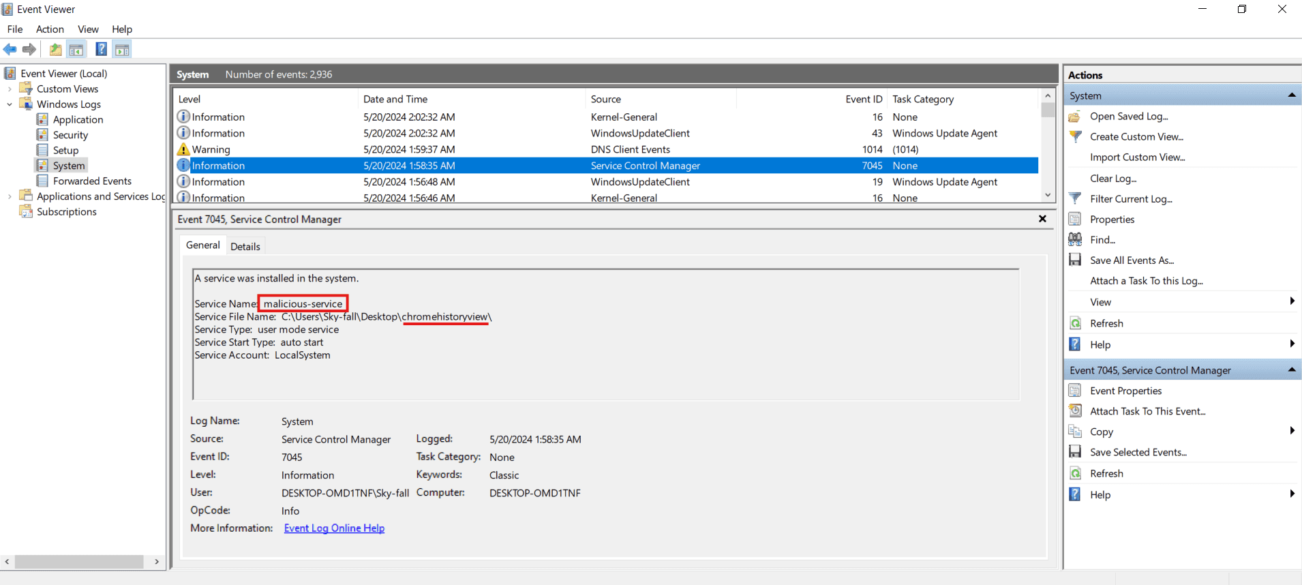Click inside the service description text box
The height and width of the screenshot is (585, 1302).
pyautogui.click(x=606, y=334)
